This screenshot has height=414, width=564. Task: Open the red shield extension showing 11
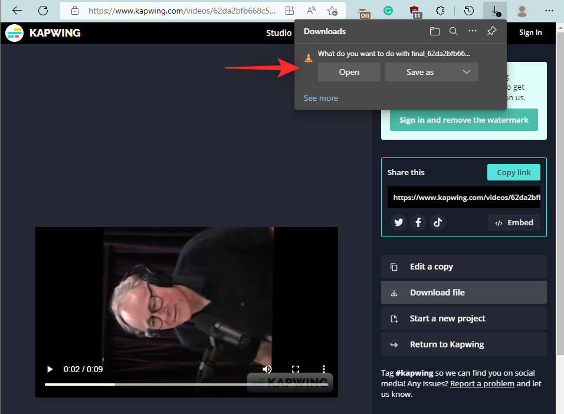point(415,12)
